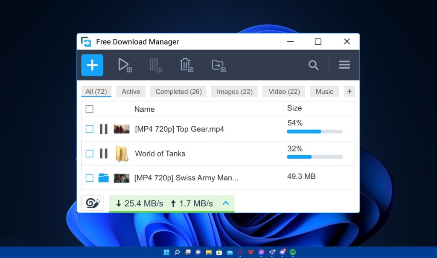Toggle the select-all checkbox in header
Image resolution: width=437 pixels, height=258 pixels.
click(90, 109)
